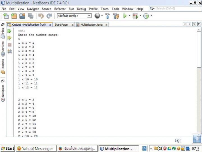Close the Multiplication.java tab
This screenshot has width=202, height=152.
pyautogui.click(x=106, y=25)
